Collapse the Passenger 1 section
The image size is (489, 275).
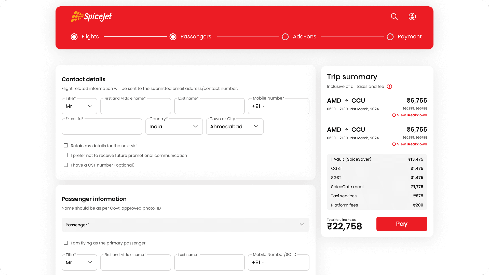coord(302,225)
